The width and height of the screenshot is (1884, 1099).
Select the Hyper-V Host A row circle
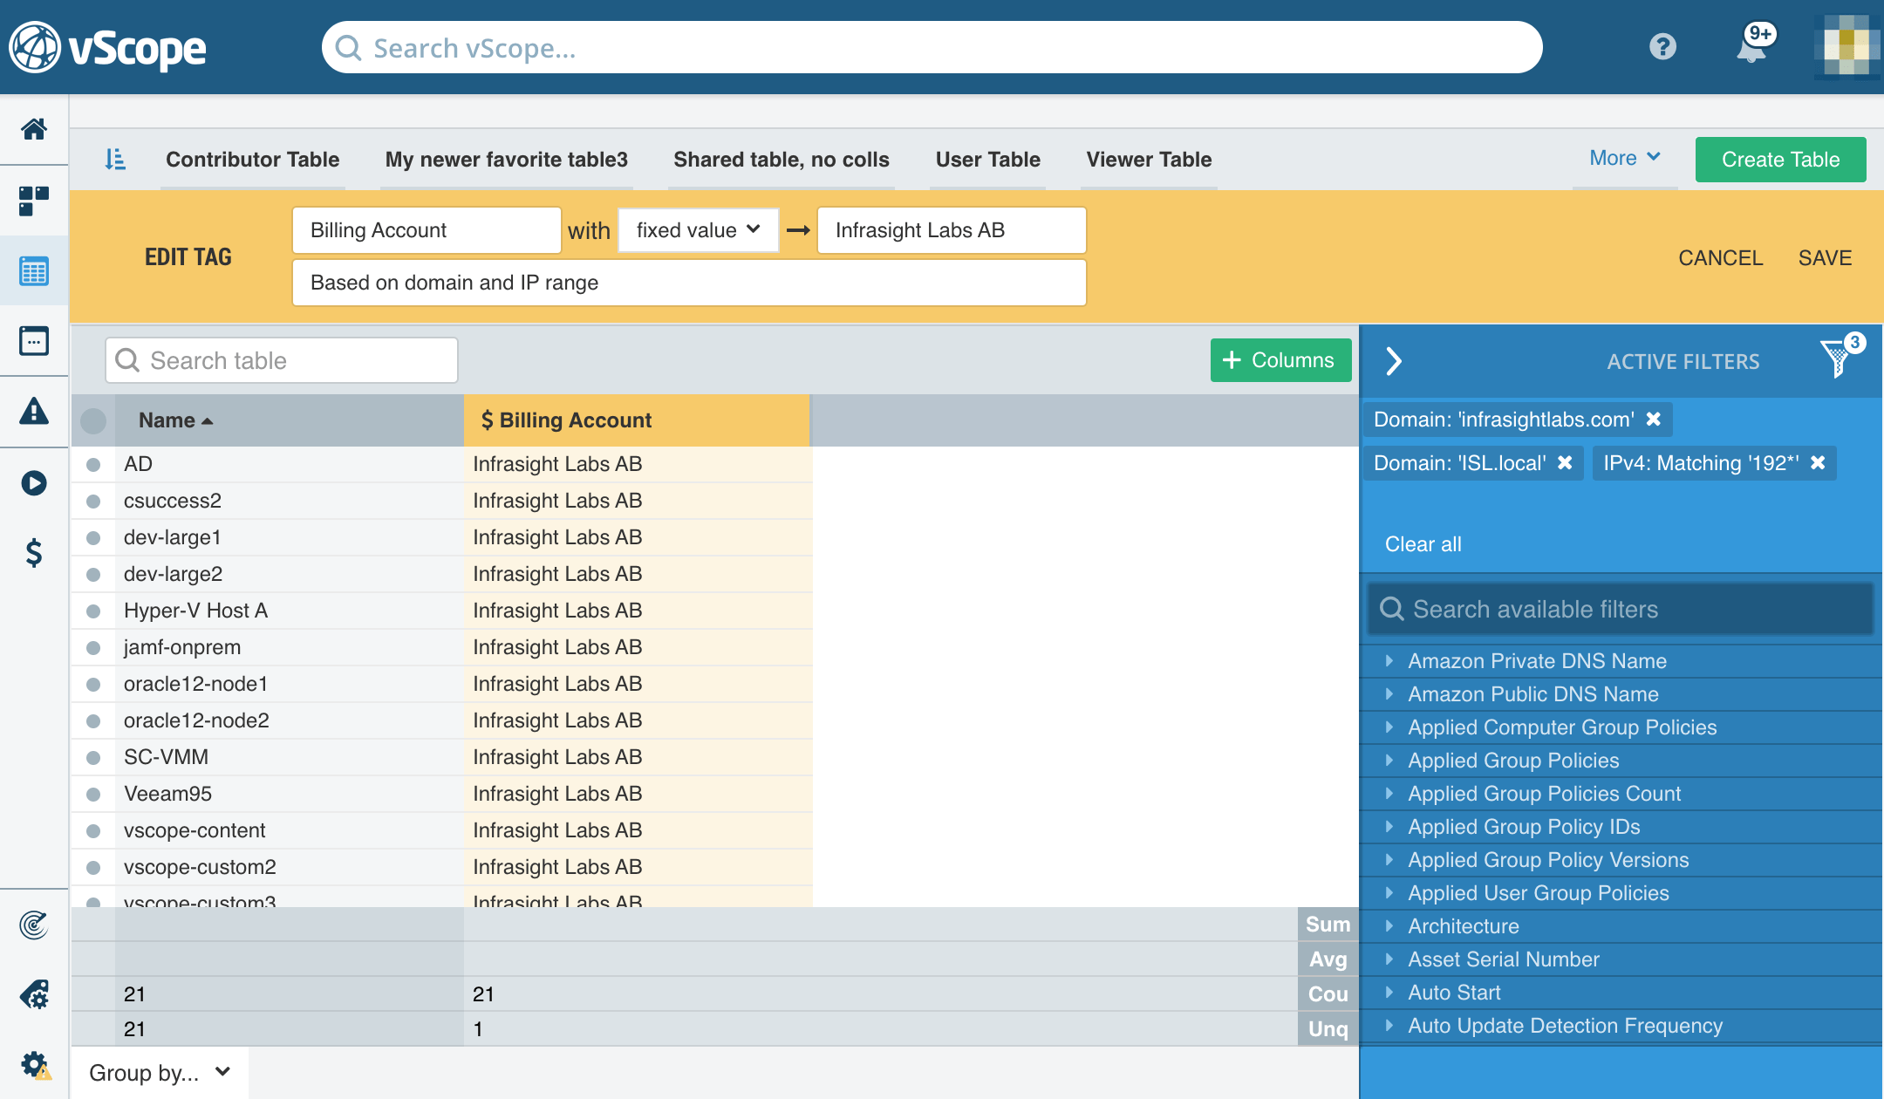click(93, 611)
